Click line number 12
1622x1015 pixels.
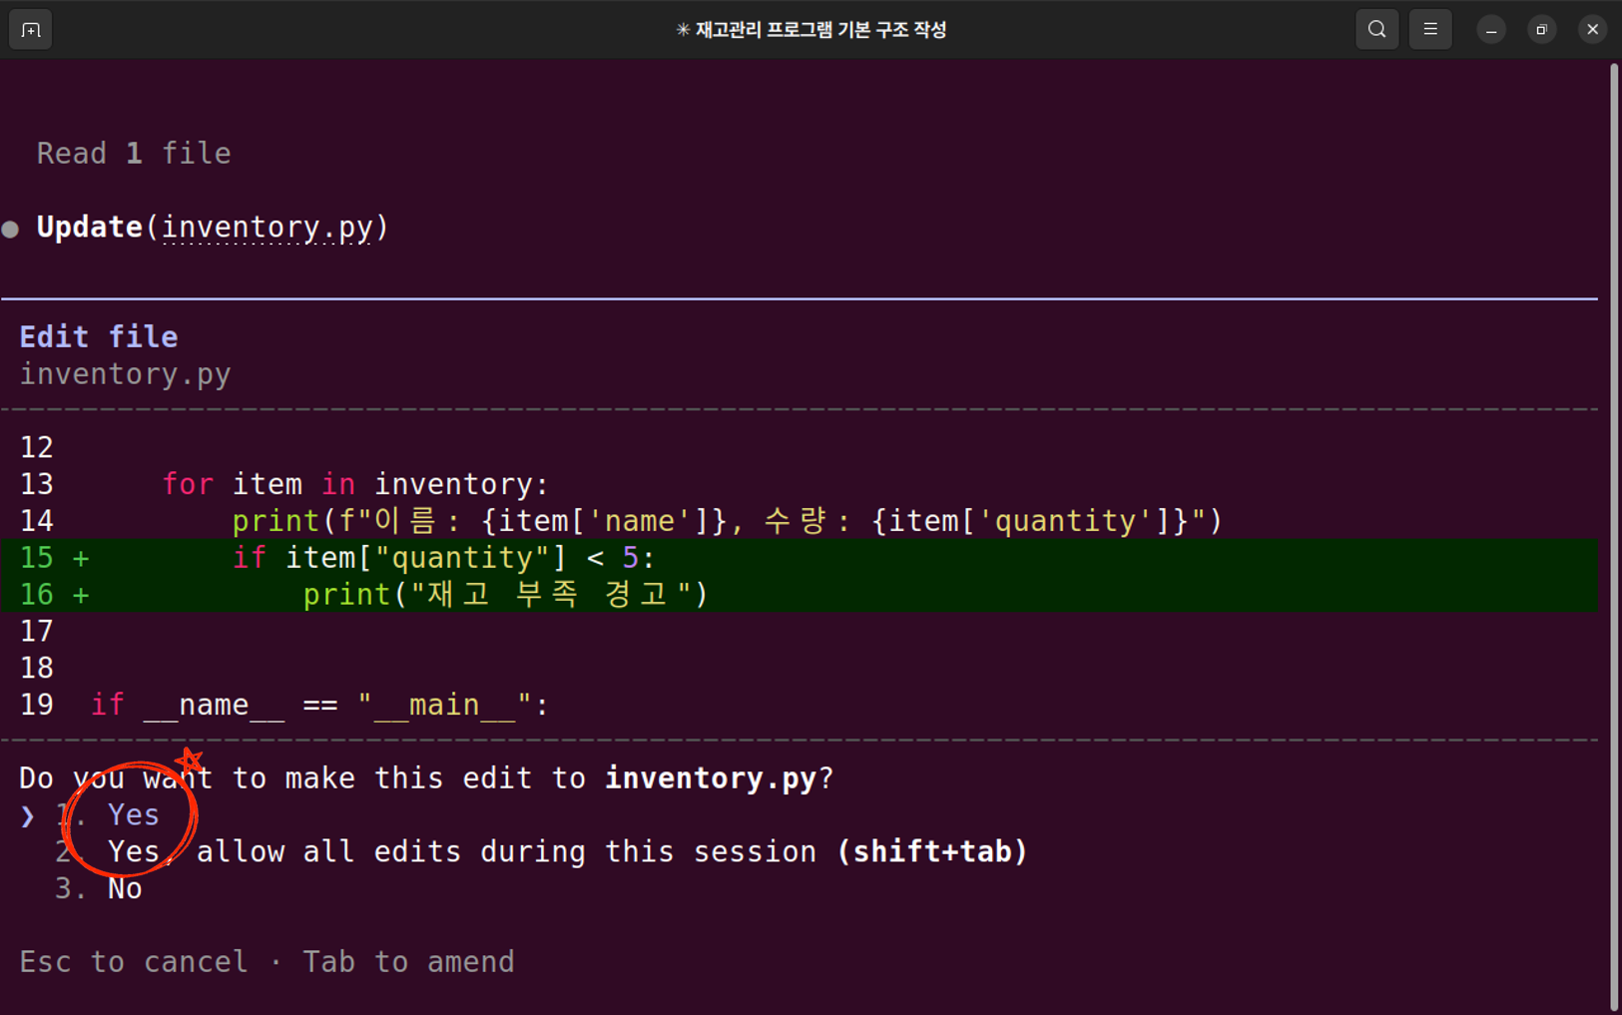pos(37,447)
